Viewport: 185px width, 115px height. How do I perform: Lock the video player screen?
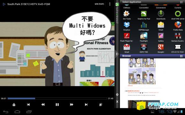[x=14, y=105]
